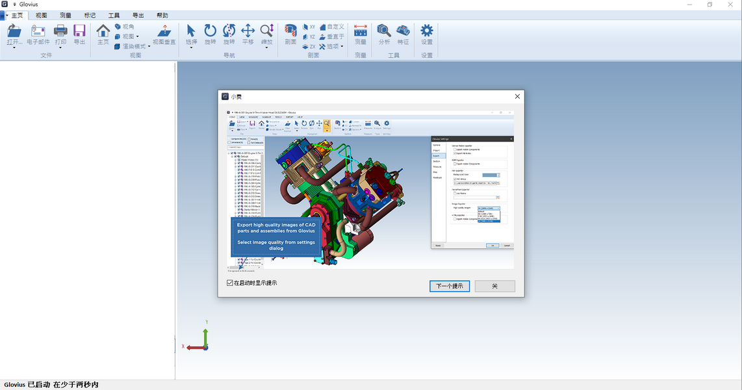Click the Email (电子邮件) icon
742x390 pixels.
pos(38,31)
